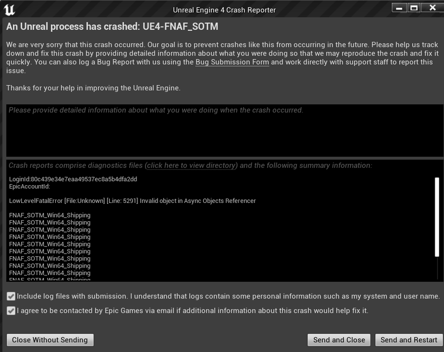This screenshot has height=352, width=444.
Task: Toggle agree to be contacted by Epic Games
Action: (11, 311)
